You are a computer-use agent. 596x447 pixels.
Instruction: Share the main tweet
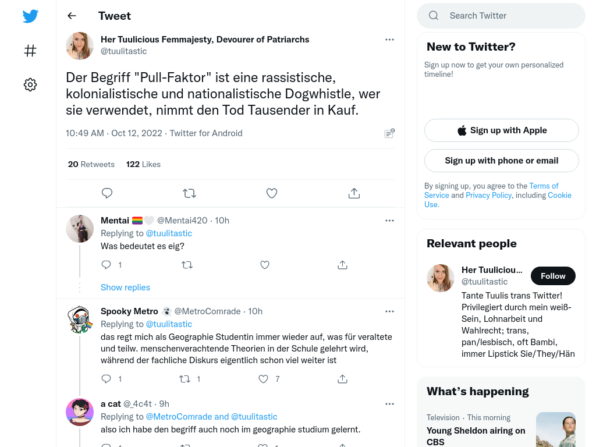pyautogui.click(x=354, y=193)
